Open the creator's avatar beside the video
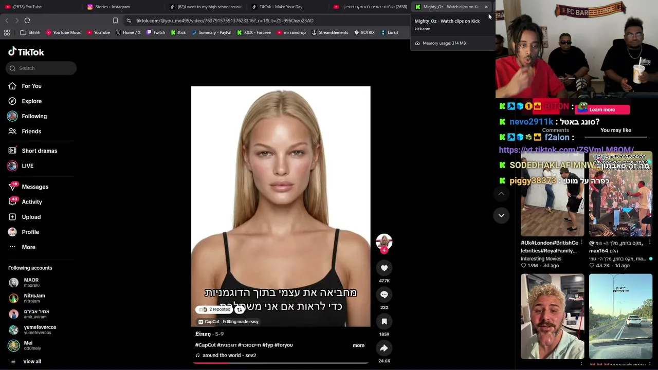Viewport: 658px width, 370px height. pyautogui.click(x=384, y=241)
